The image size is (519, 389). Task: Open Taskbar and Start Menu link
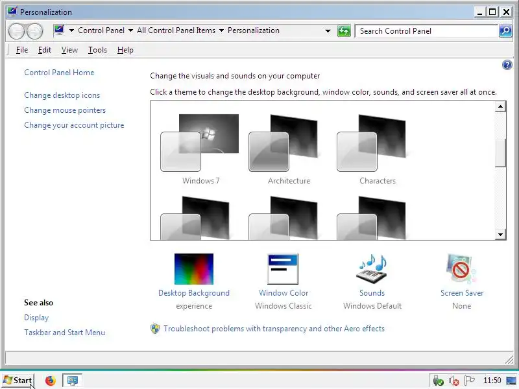(x=64, y=333)
